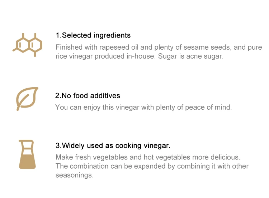Select the '2.No food additives' heading
The width and height of the screenshot is (269, 198).
(x=88, y=96)
